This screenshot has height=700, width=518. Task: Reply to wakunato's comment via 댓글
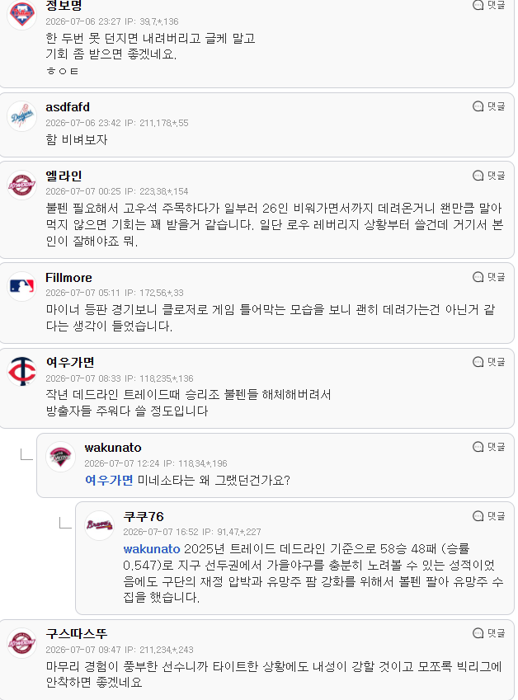pos(489,447)
